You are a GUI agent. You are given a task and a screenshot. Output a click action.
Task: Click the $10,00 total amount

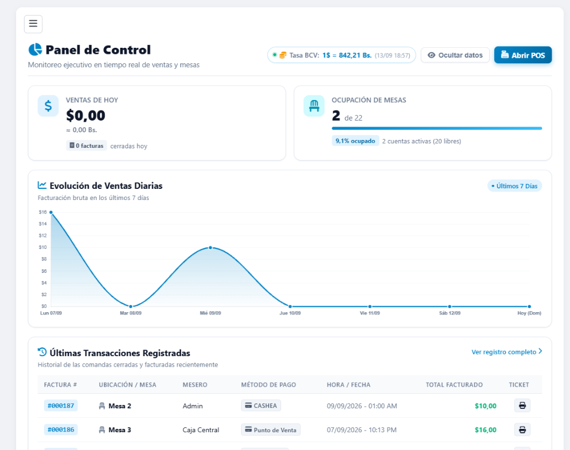(485, 406)
